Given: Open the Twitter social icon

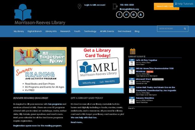Looking at the screenshot, I should 126,15.
